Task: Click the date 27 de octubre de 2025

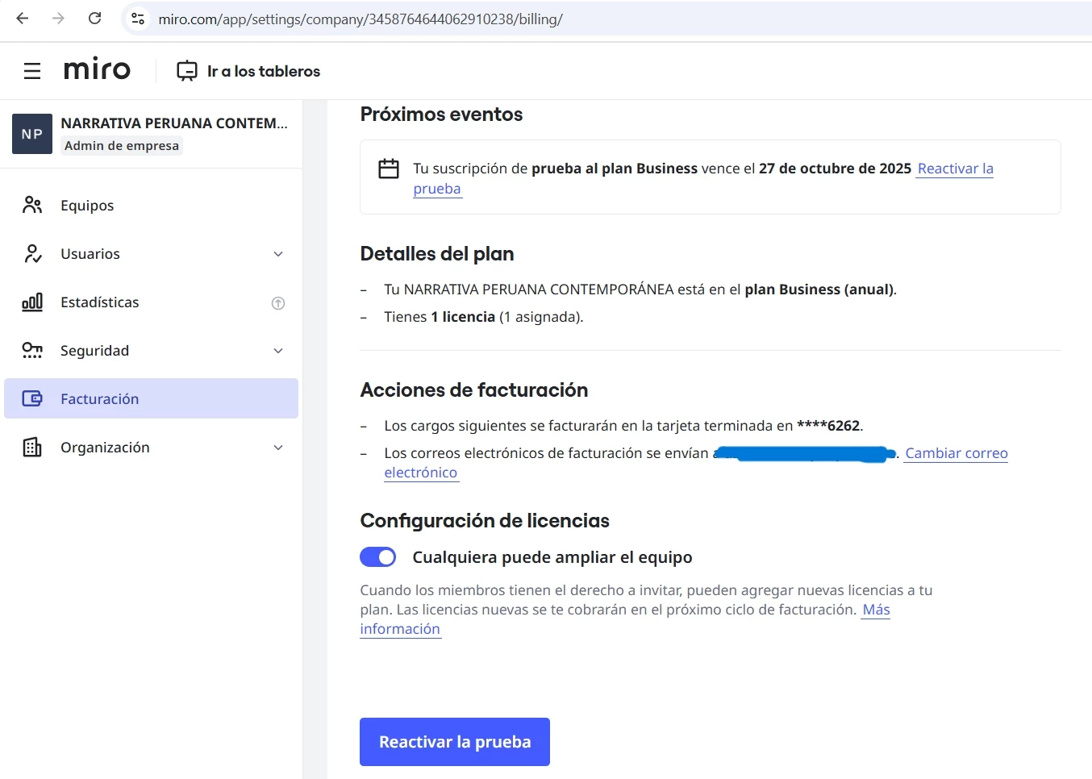Action: pos(835,169)
